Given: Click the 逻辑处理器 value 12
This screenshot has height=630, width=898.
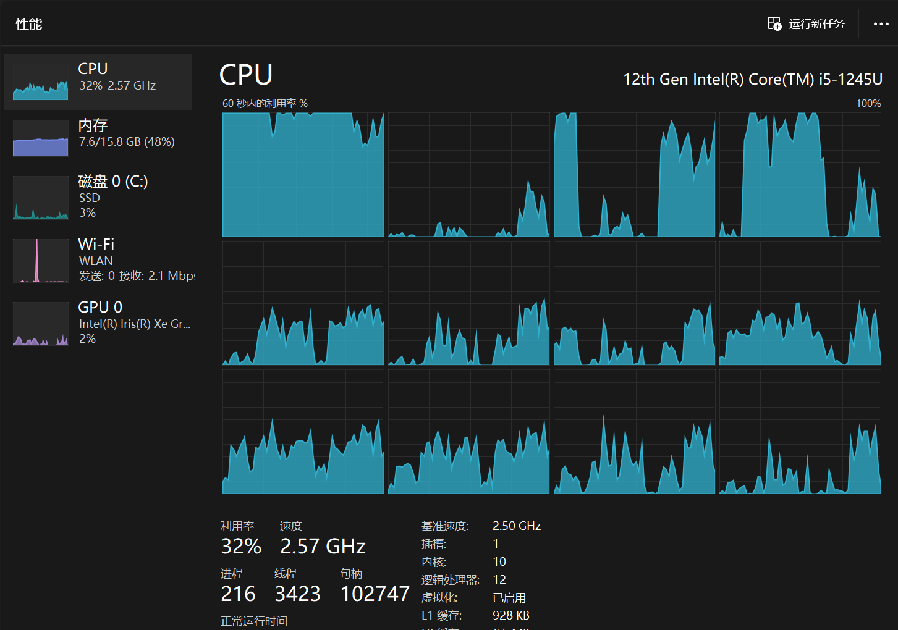Looking at the screenshot, I should [499, 579].
